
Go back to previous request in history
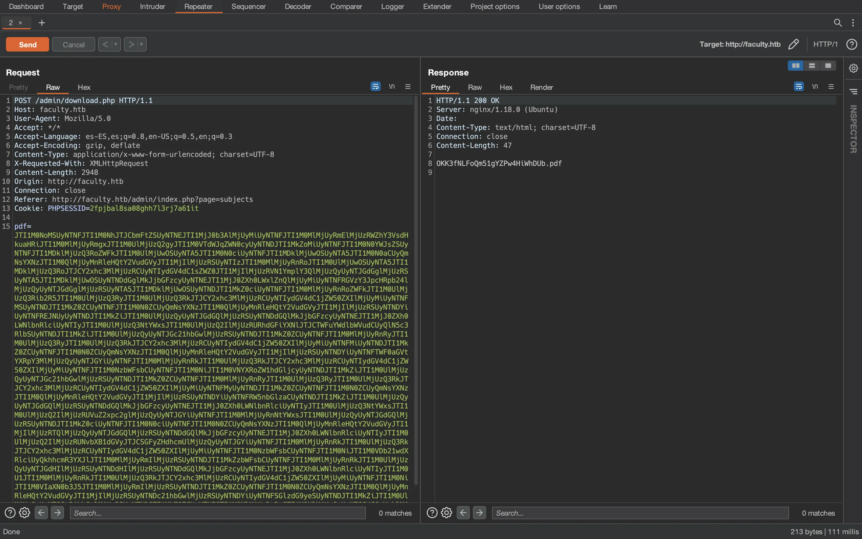click(105, 45)
